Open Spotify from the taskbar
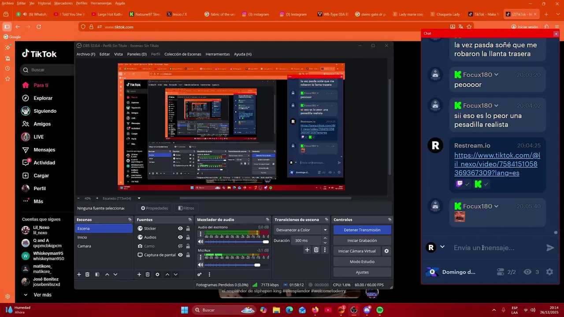 (x=380, y=310)
